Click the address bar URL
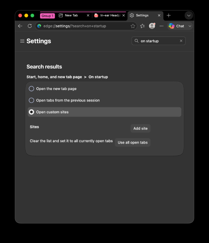The width and height of the screenshot is (209, 243). 75,26
